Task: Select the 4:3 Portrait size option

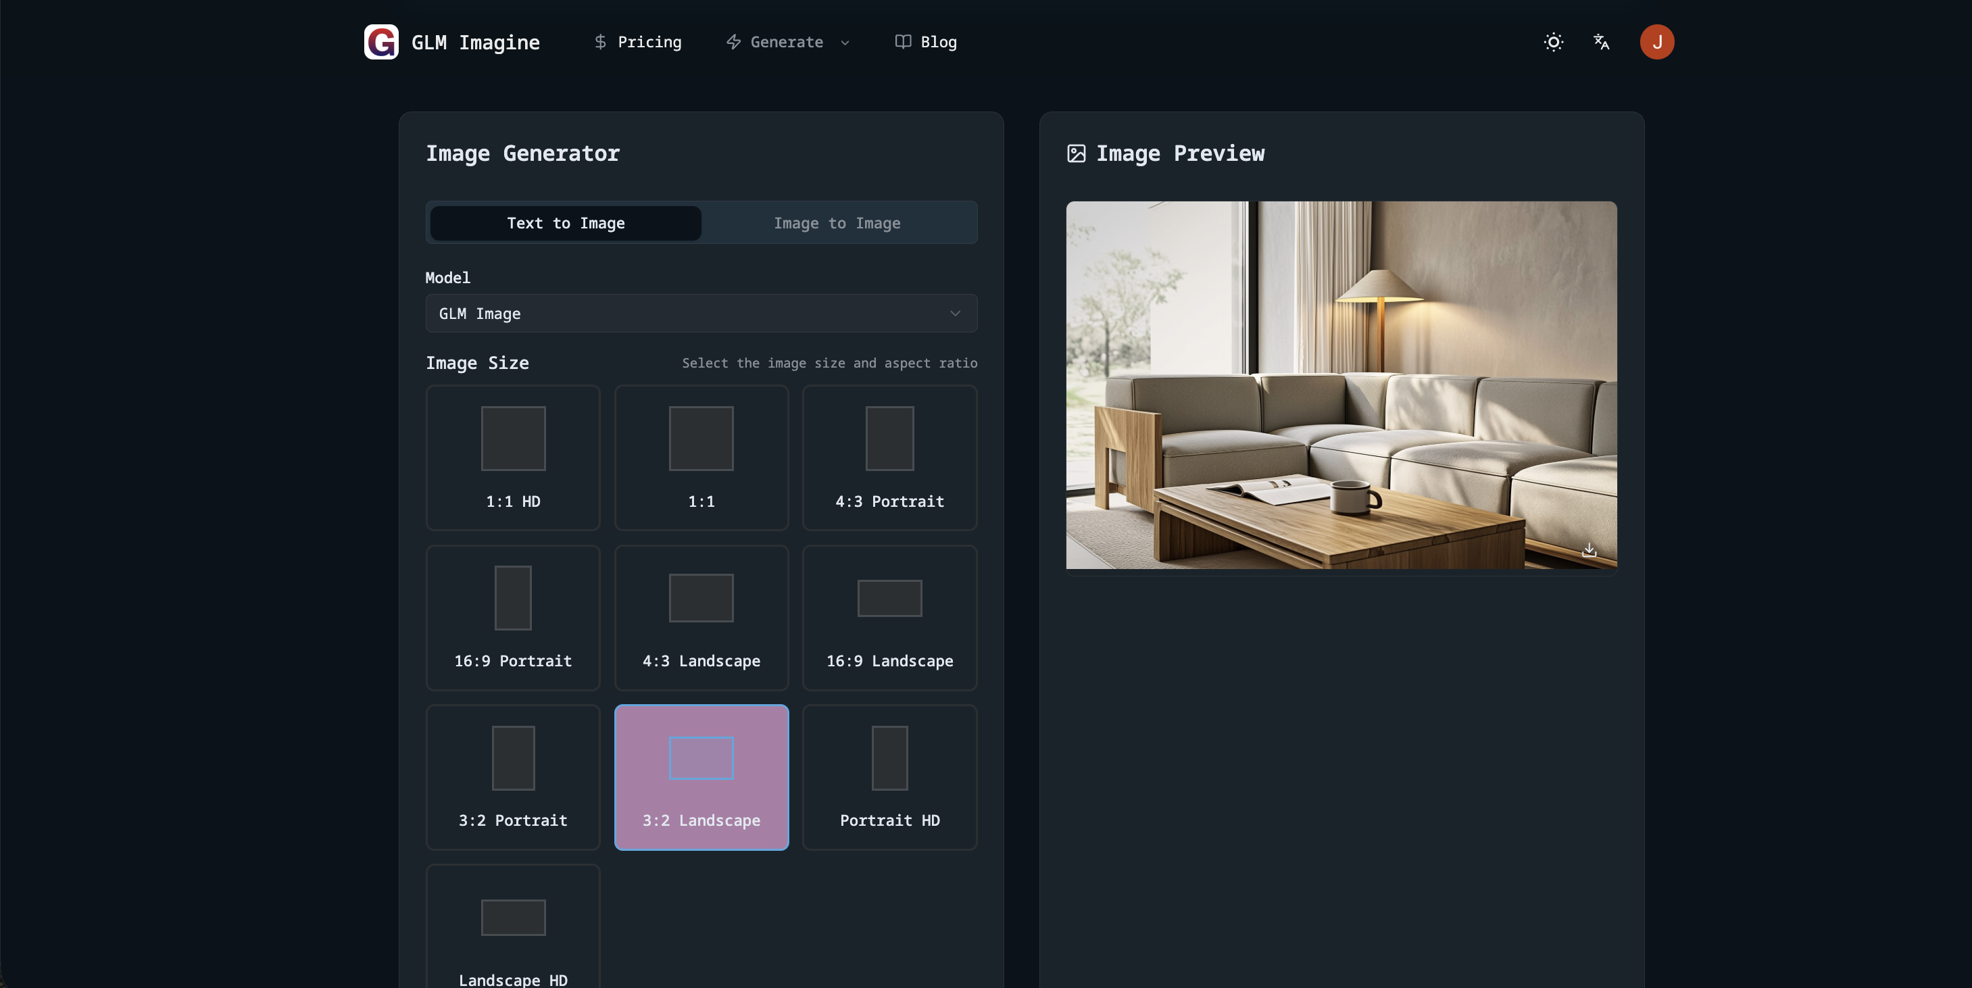Action: tap(889, 458)
